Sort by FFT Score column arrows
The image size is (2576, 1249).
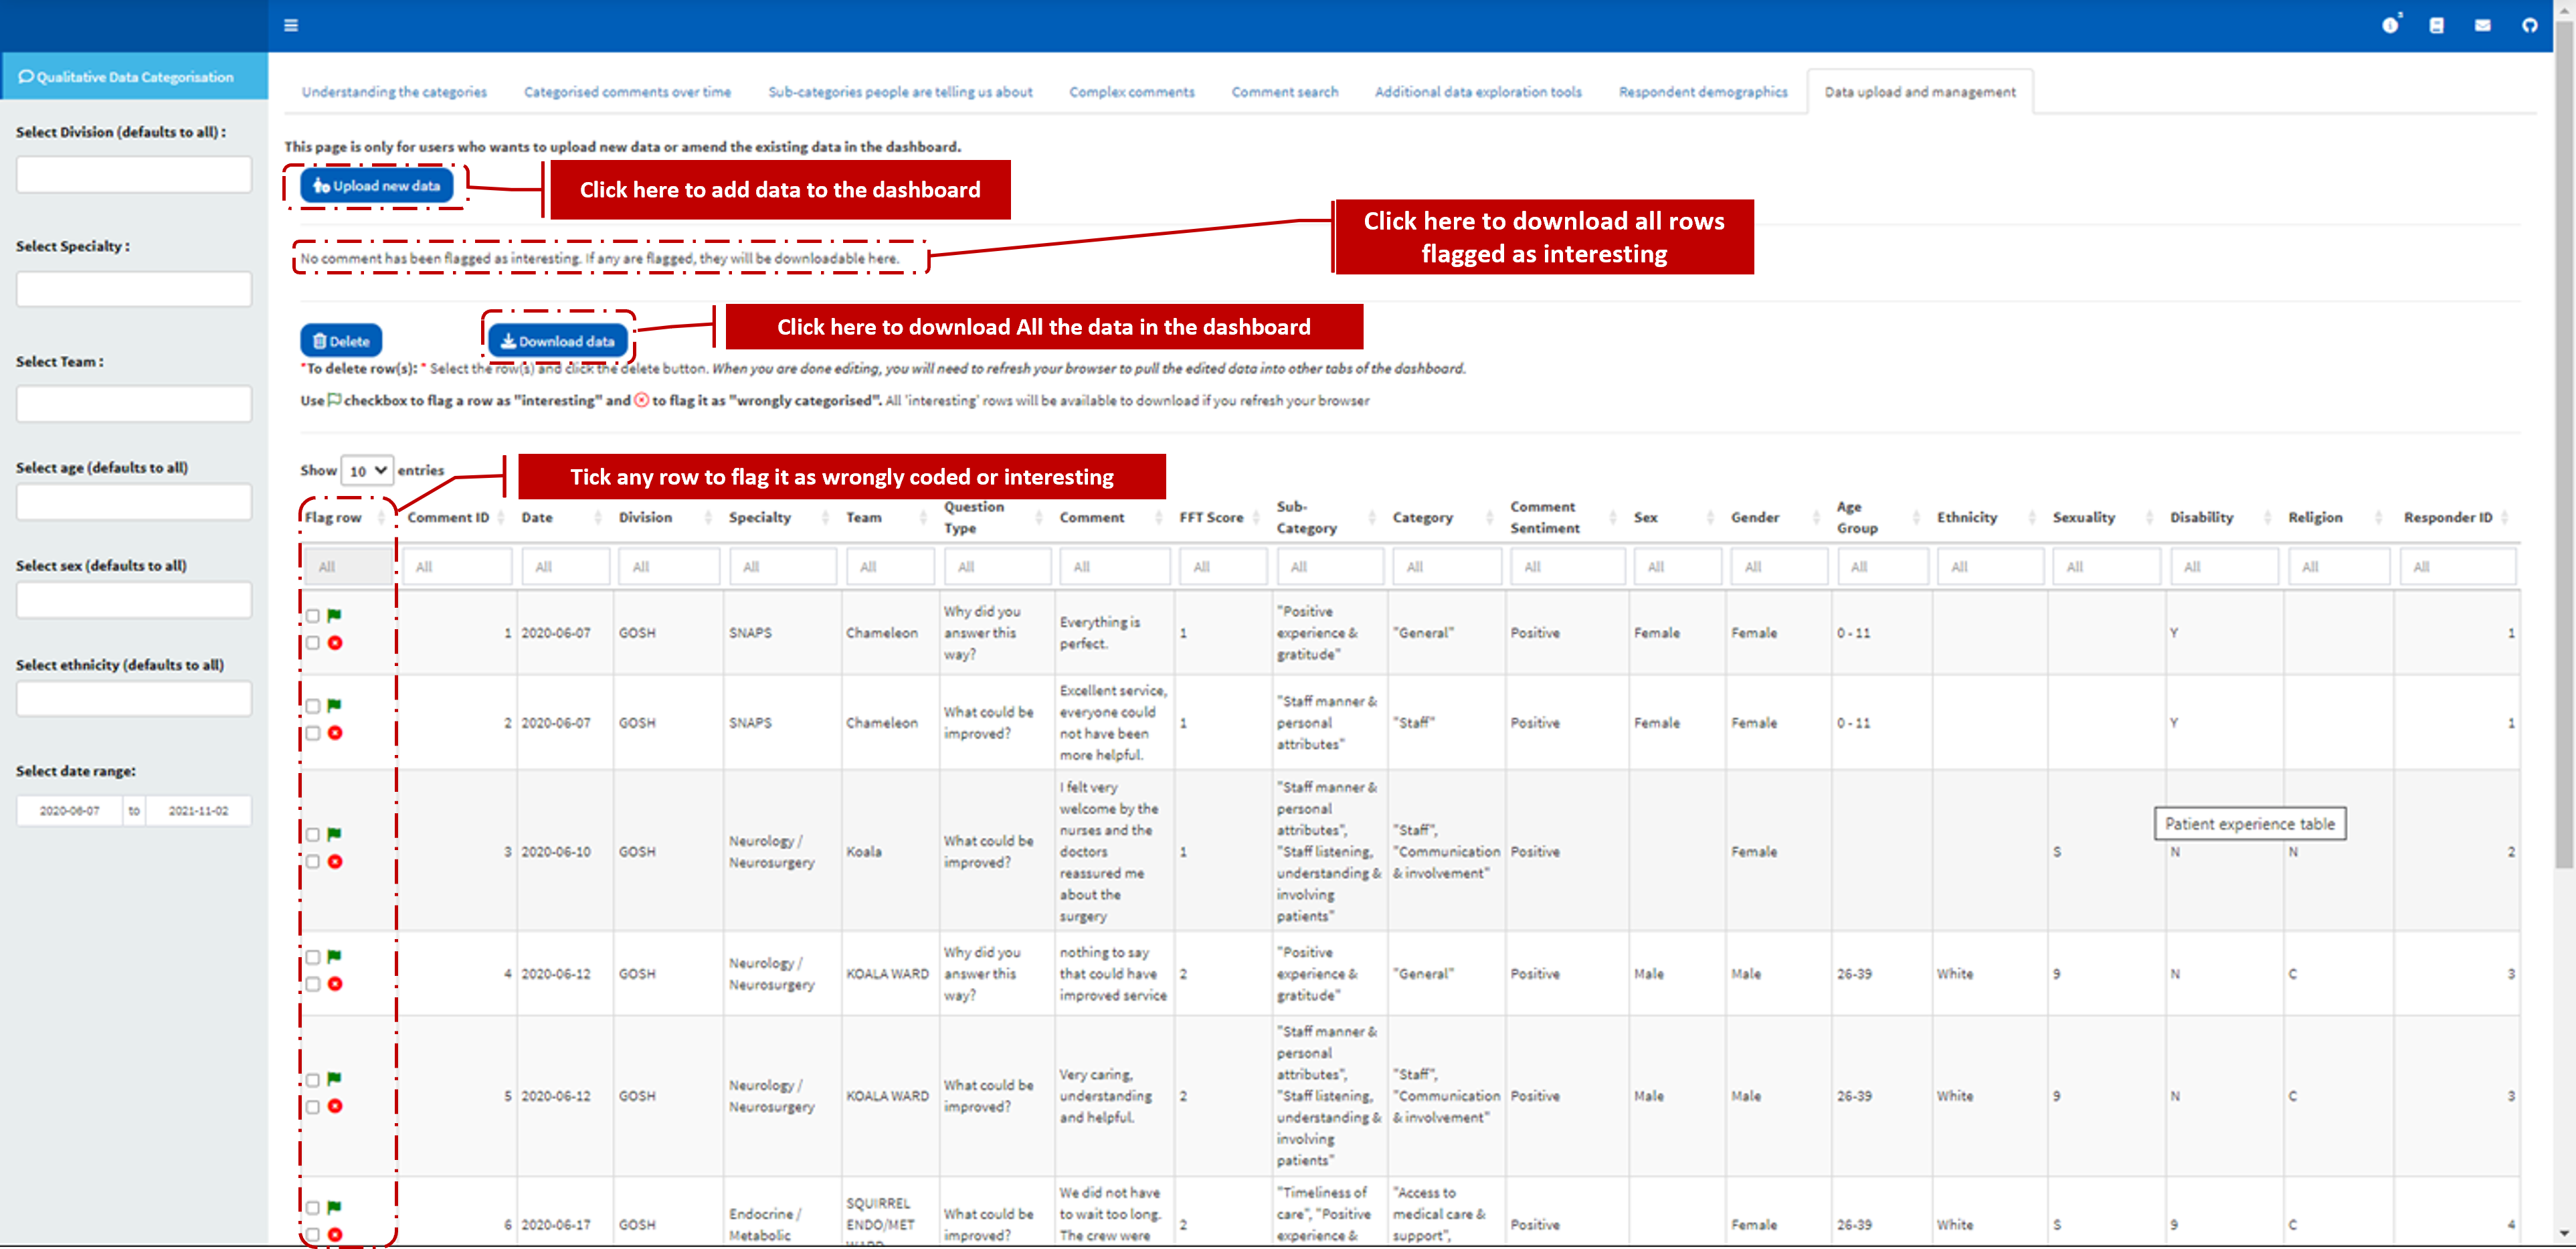coord(1256,518)
